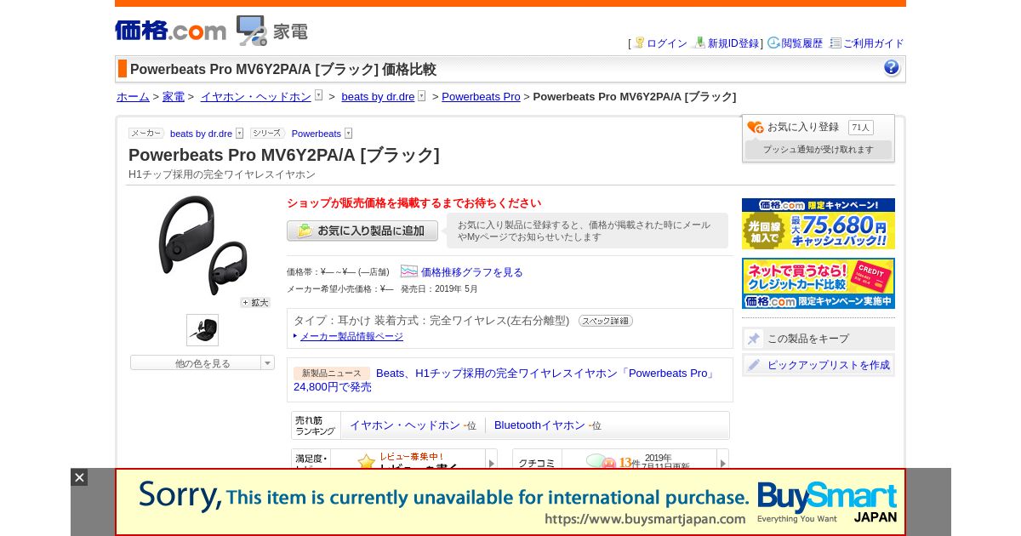The image size is (1021, 536).
Task: Open 光回線 75,680円 cashback banner
Action: click(819, 224)
